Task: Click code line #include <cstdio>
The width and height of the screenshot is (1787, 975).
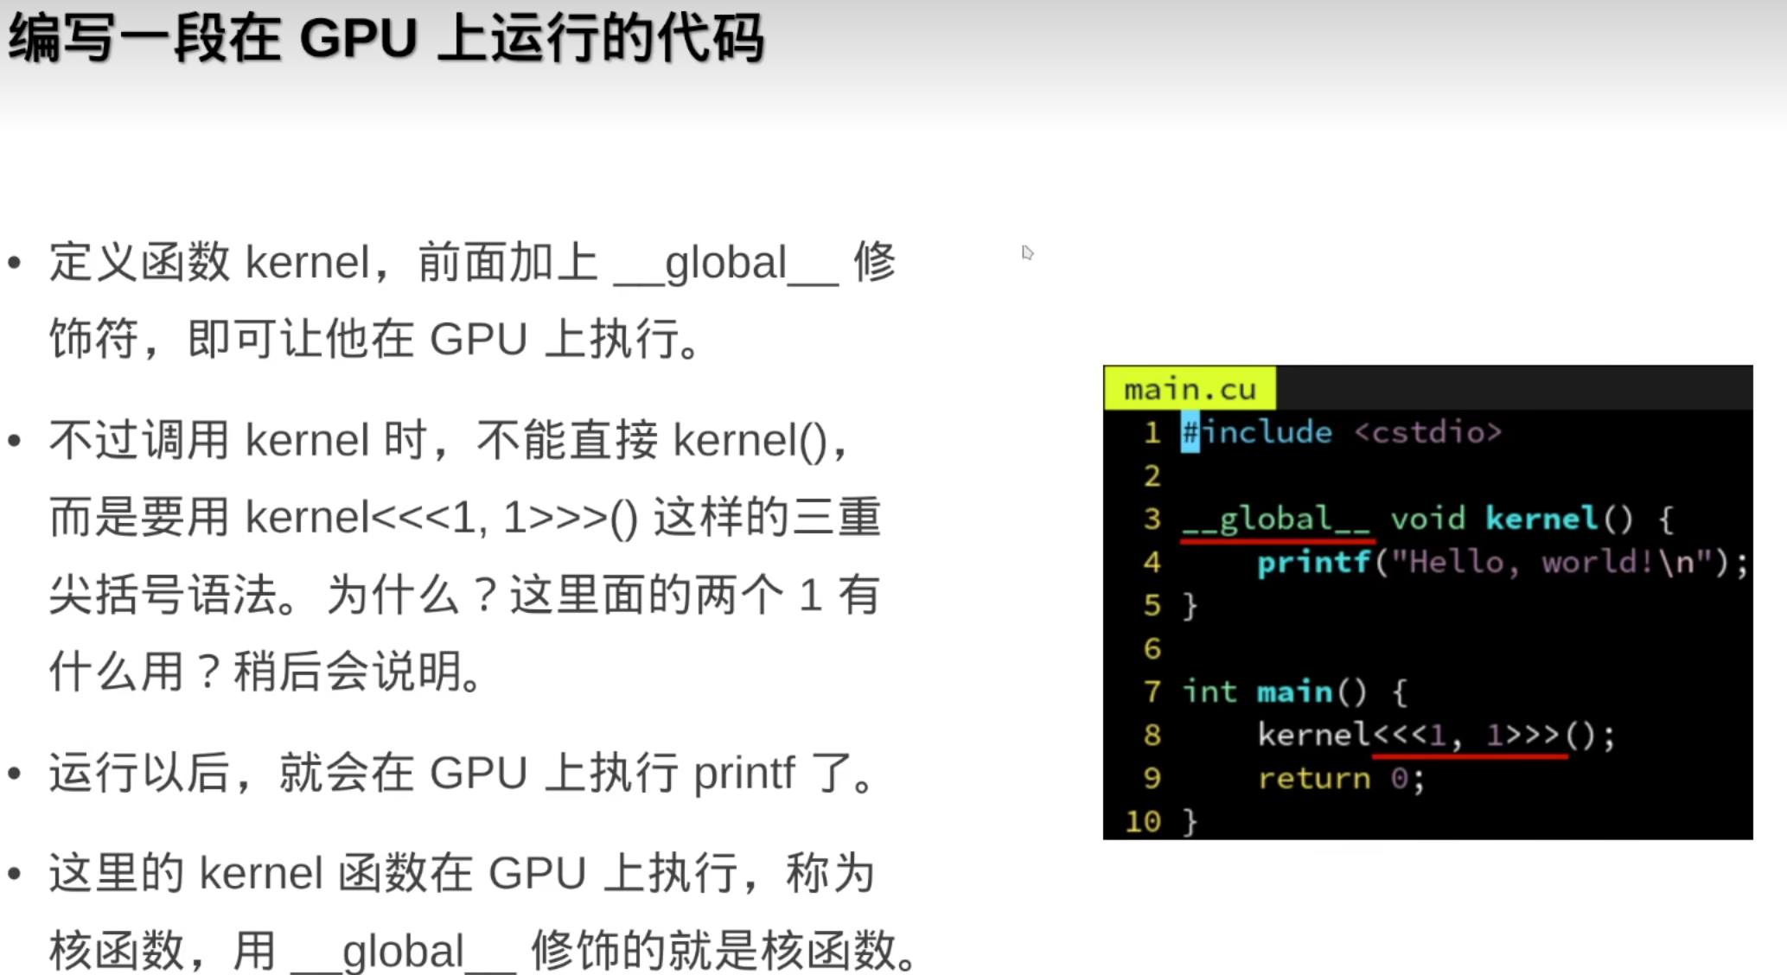Action: point(1342,432)
